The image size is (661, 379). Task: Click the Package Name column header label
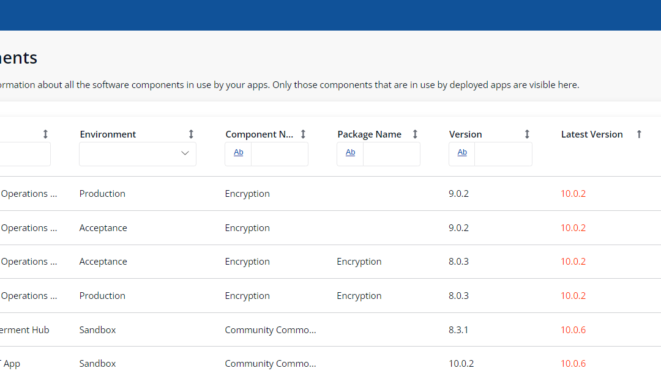(x=369, y=134)
